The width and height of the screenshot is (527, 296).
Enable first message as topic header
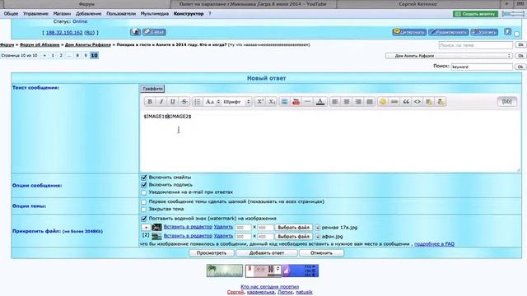[x=144, y=202]
